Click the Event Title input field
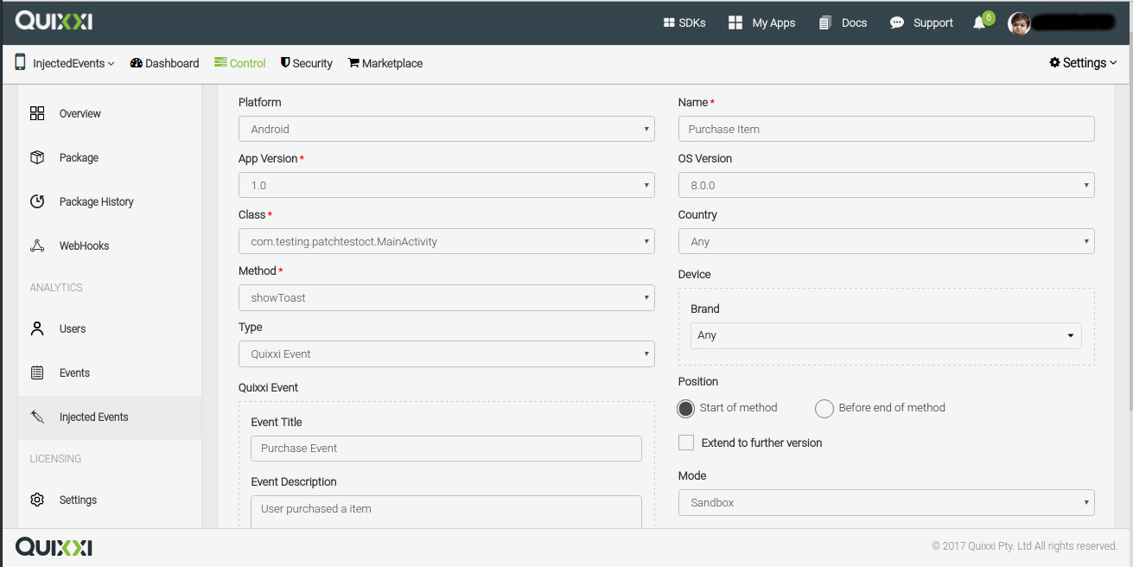Image resolution: width=1133 pixels, height=567 pixels. (446, 449)
